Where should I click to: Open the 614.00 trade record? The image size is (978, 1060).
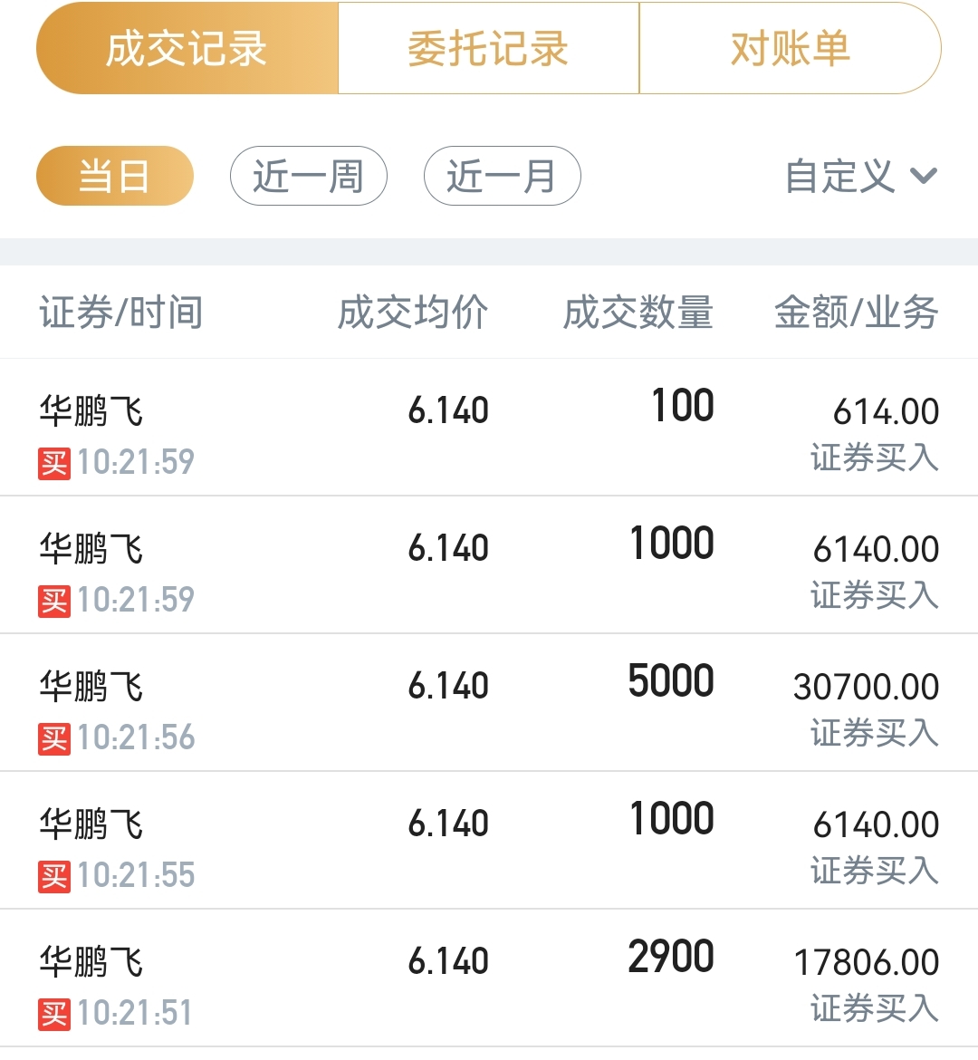click(489, 428)
